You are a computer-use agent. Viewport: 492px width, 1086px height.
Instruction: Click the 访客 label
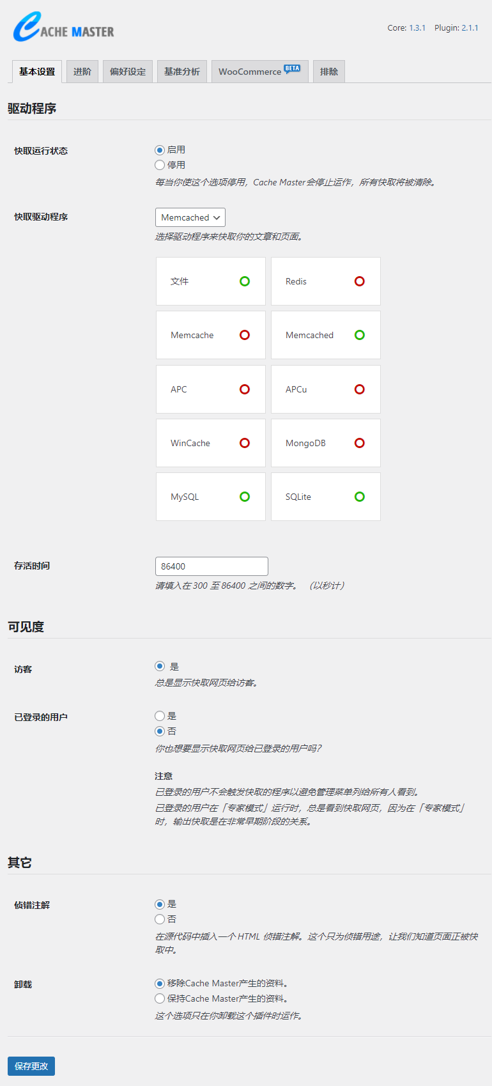tap(23, 669)
